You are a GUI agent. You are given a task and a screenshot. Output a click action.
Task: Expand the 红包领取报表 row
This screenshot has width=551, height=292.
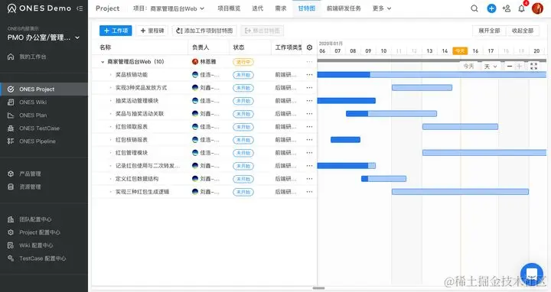pos(110,127)
